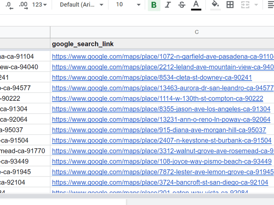Select the google_search_link header cell
The height and width of the screenshot is (205, 274).
[162, 44]
